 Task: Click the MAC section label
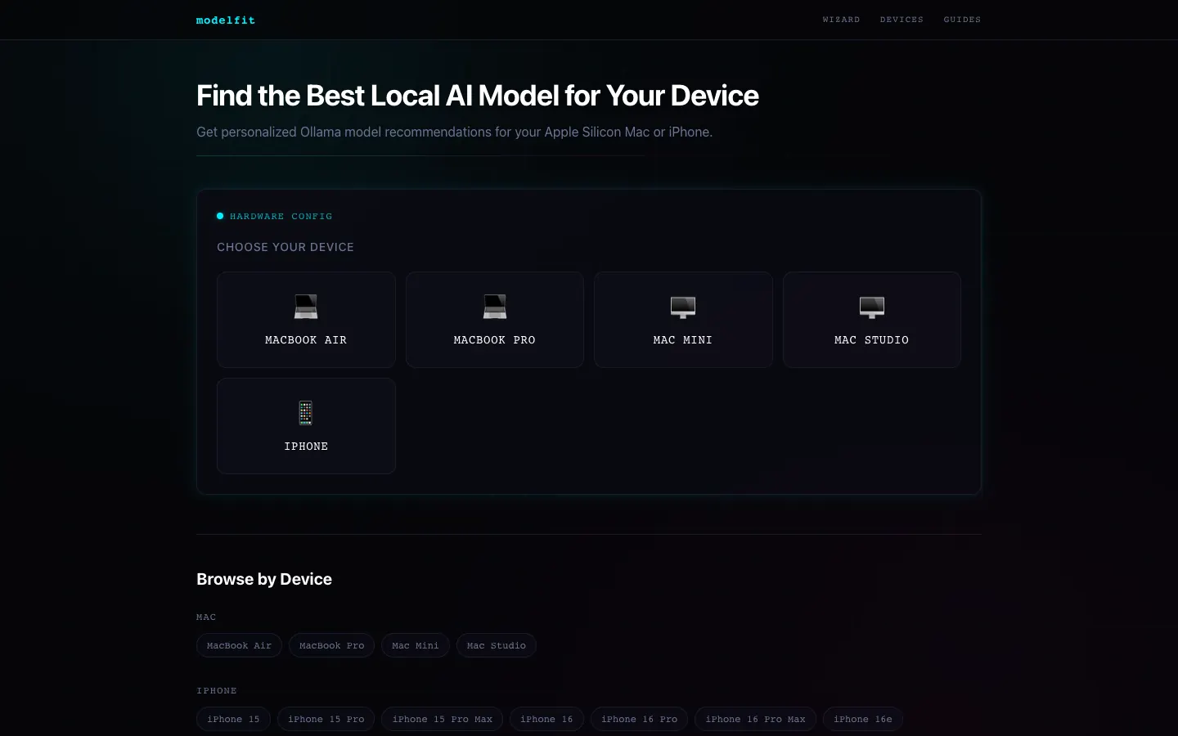coord(206,617)
